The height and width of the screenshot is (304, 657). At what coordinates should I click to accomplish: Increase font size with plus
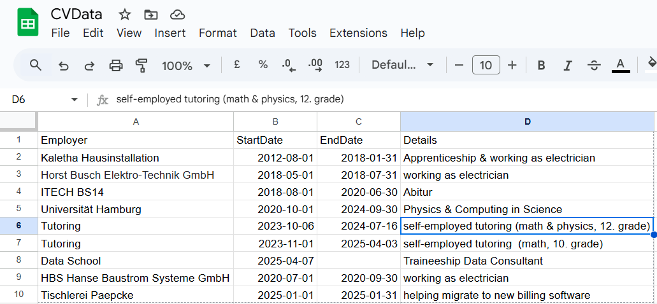click(x=512, y=66)
